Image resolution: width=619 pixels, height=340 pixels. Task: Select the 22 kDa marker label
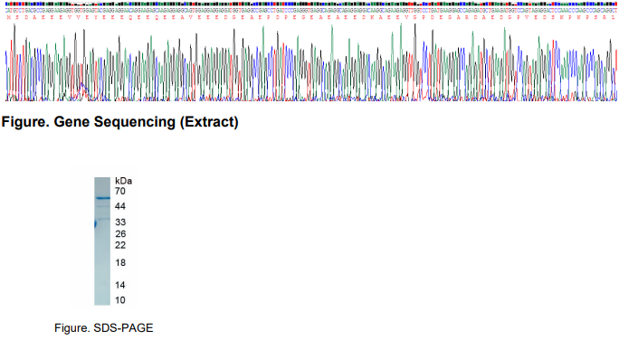coord(120,245)
